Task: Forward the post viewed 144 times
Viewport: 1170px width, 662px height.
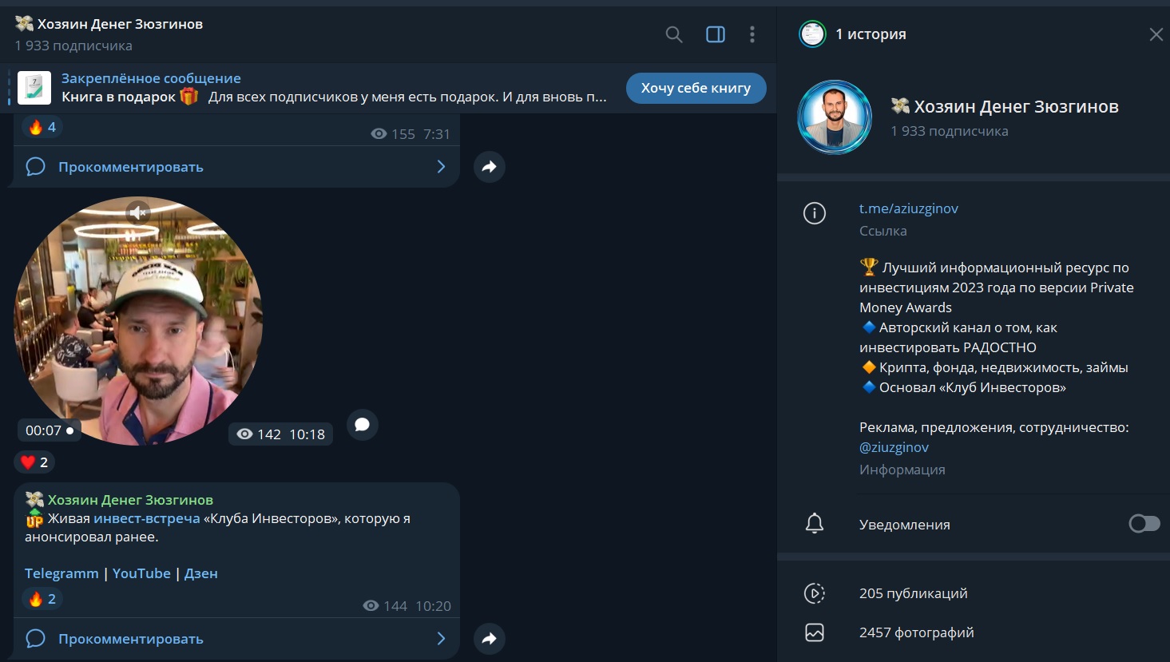Action: click(x=490, y=639)
